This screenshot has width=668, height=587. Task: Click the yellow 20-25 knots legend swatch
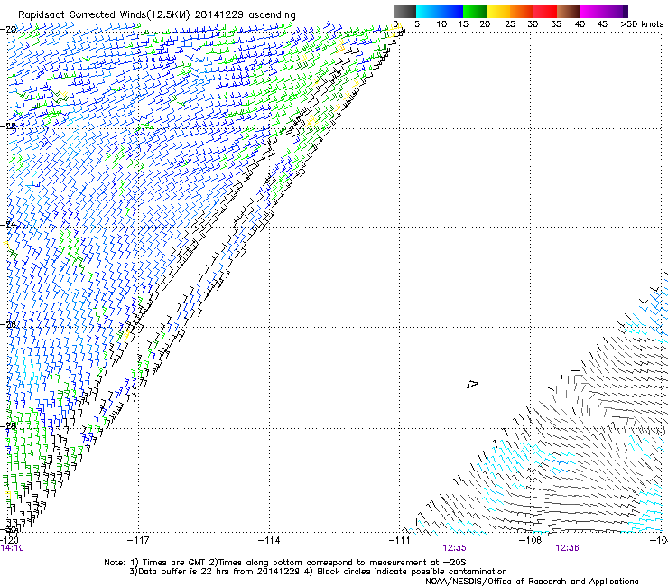click(498, 11)
